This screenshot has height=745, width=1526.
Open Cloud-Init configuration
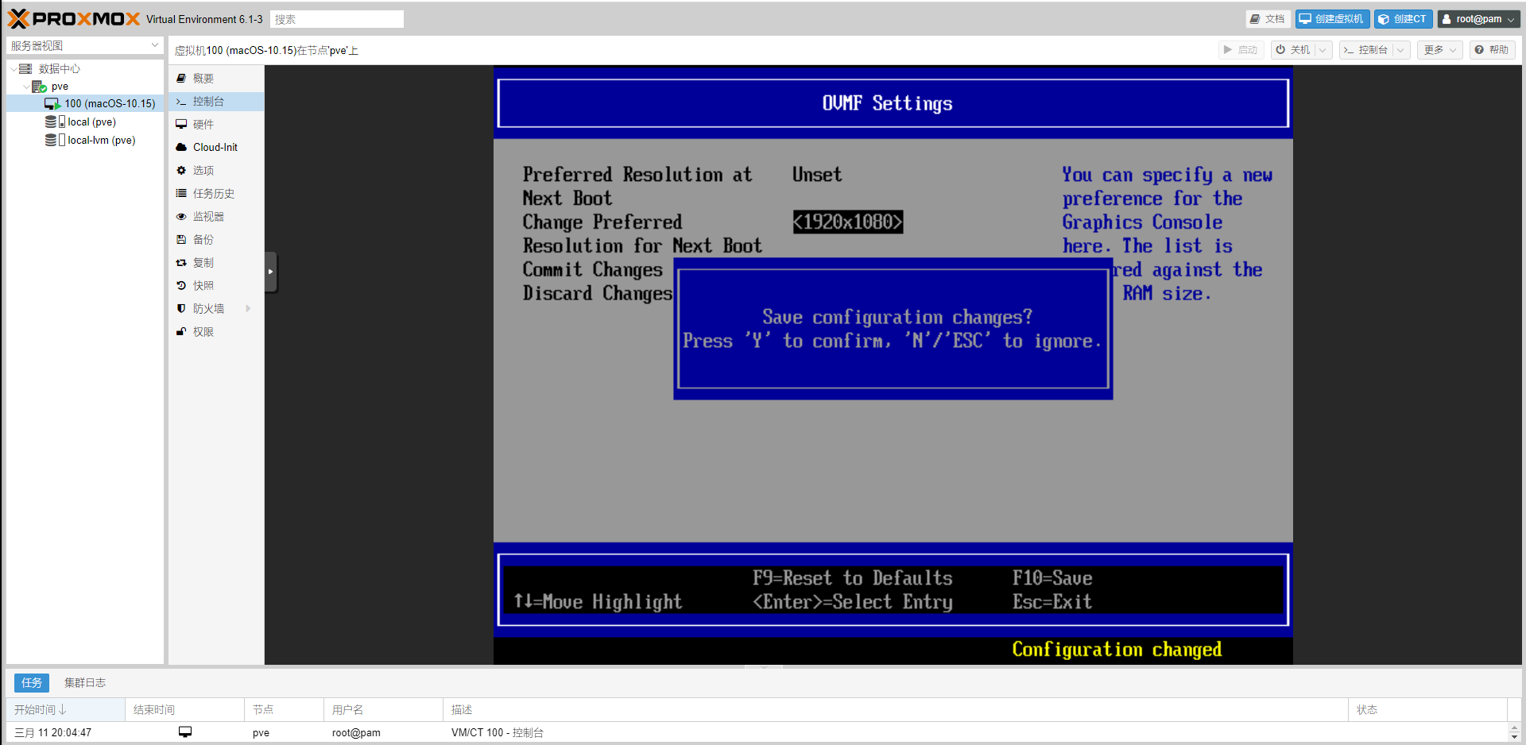(215, 148)
